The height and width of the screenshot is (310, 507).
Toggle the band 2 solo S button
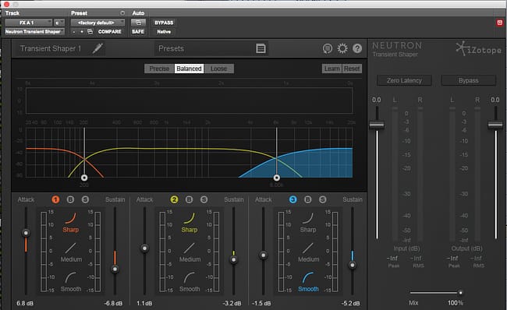coord(204,199)
